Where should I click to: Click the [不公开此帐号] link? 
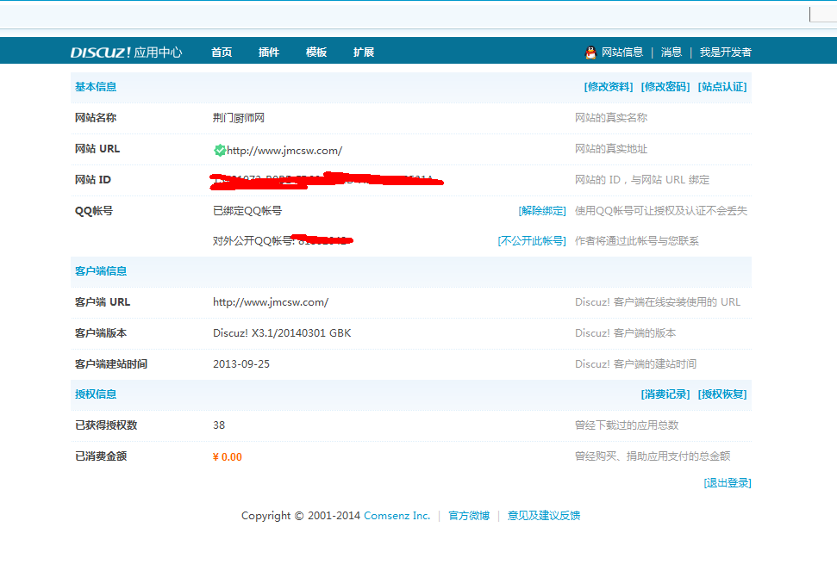pyautogui.click(x=532, y=241)
